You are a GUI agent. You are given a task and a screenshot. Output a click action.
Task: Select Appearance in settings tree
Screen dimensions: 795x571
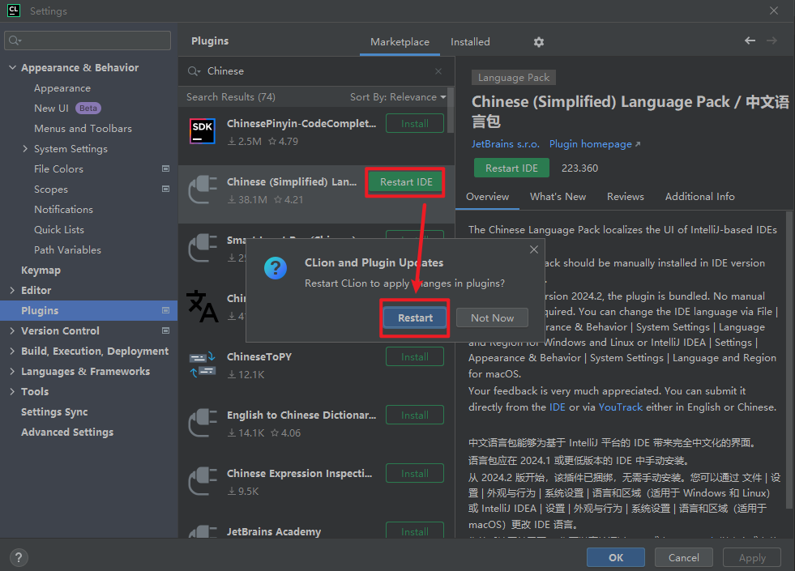62,88
